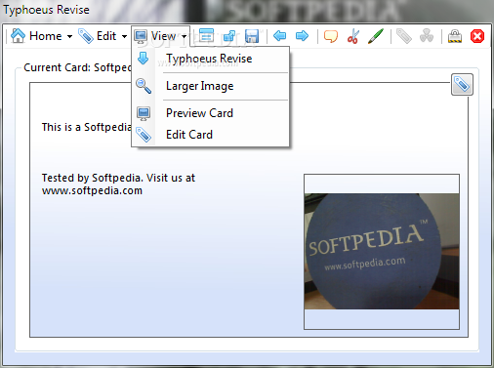Click the Softpedia card image thumbnail
This screenshot has height=368, width=494.
tap(382, 252)
